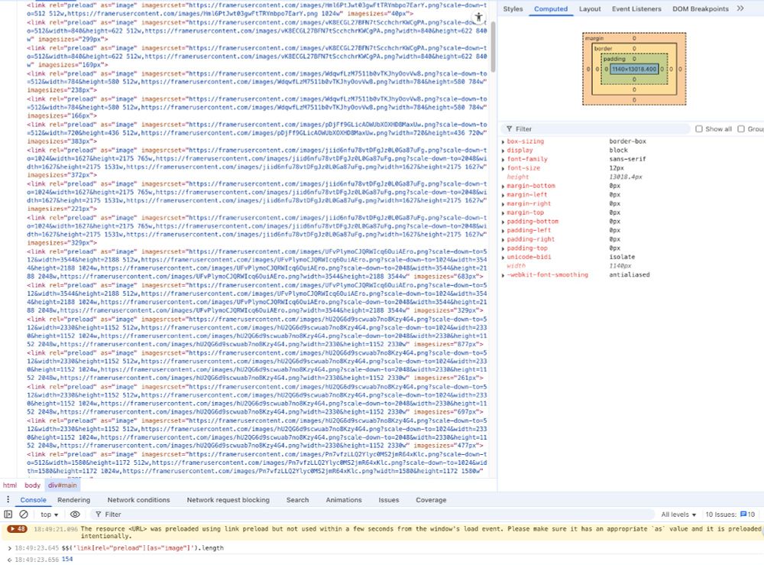Select div#main in the DOM breadcrumb

(63, 485)
